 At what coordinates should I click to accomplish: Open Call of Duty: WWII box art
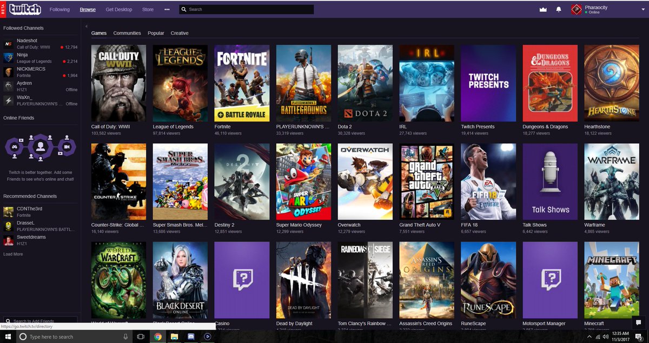click(x=118, y=83)
